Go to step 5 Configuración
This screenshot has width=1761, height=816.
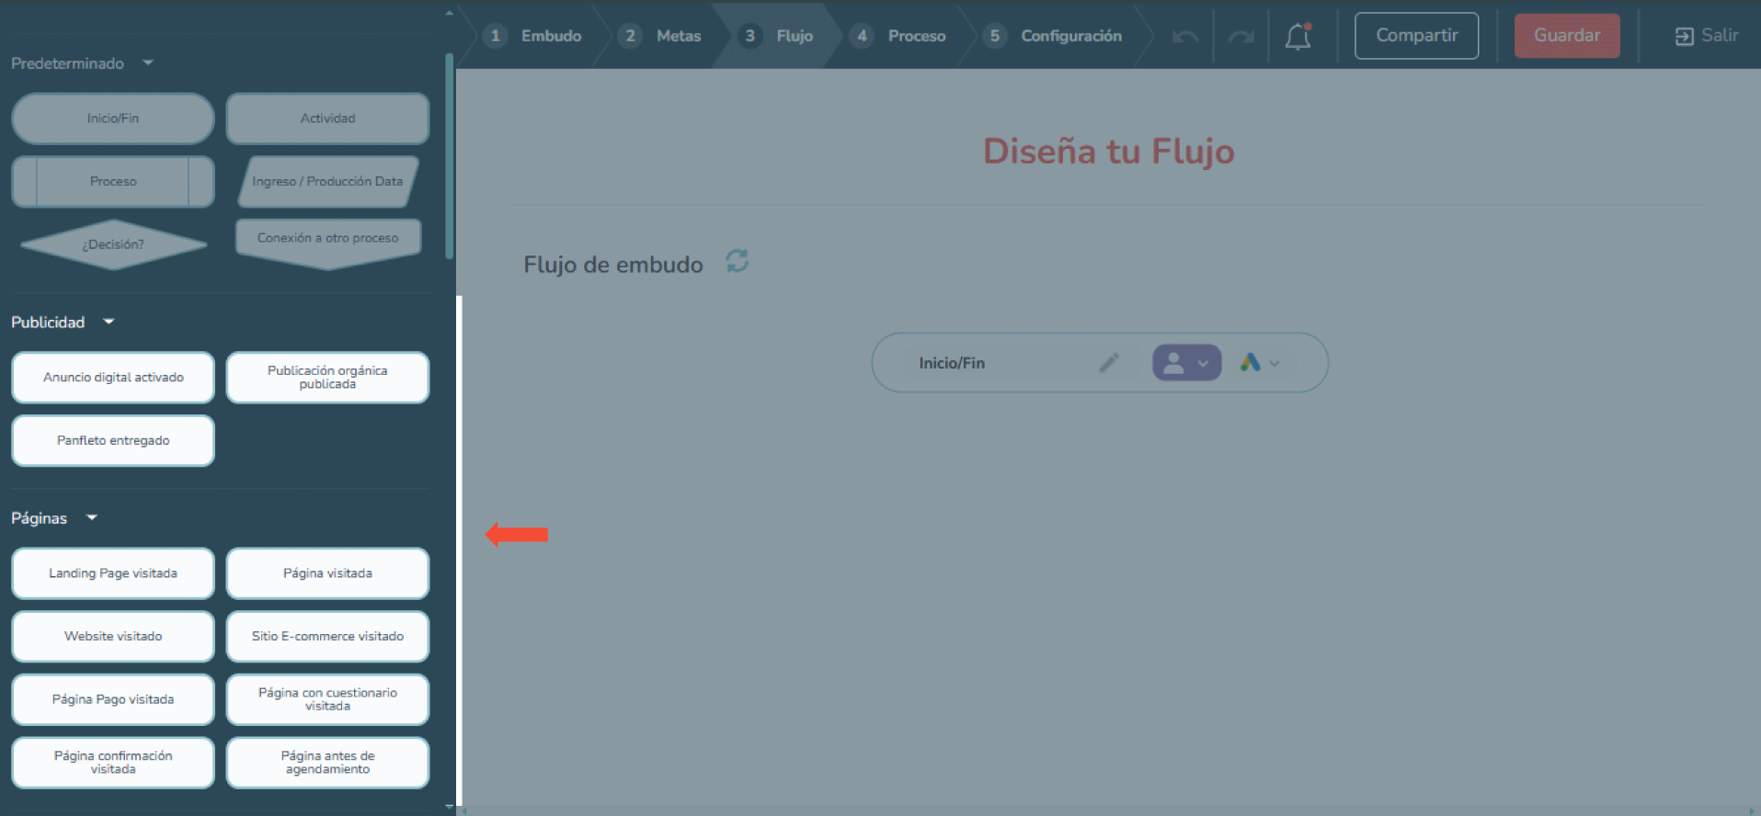click(1052, 36)
